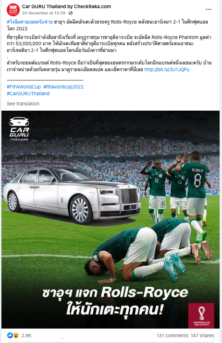Open the #FIFAWorldCup hashtag
The height and width of the screenshot is (343, 222).
[24, 87]
